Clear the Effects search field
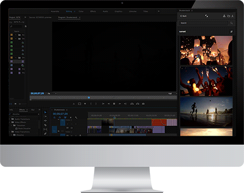Viewport: 244px width, 193px height. [x=39, y=114]
